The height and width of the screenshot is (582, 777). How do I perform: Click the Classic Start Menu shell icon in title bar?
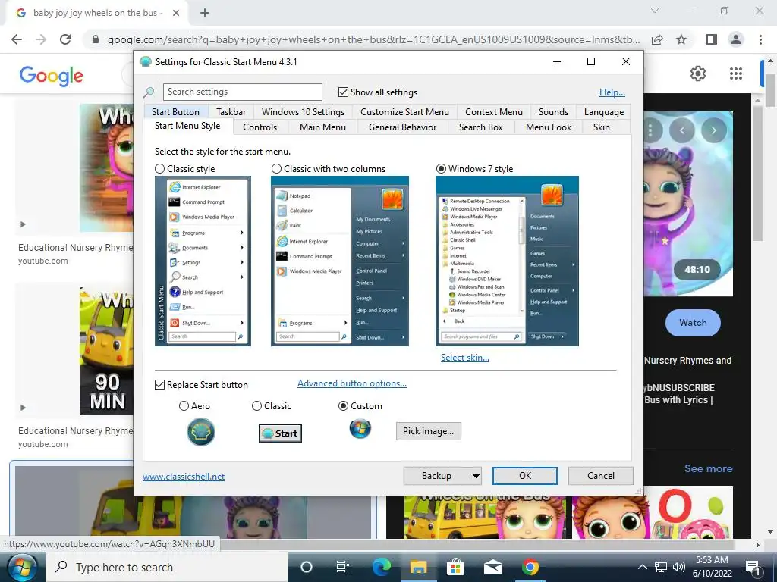point(146,62)
